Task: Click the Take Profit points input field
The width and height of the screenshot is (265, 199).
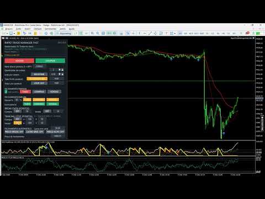Action: pyautogui.click(x=56, y=78)
